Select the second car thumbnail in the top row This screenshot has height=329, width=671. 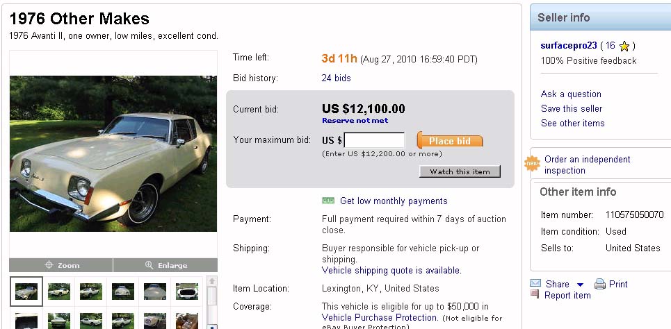pos(59,291)
